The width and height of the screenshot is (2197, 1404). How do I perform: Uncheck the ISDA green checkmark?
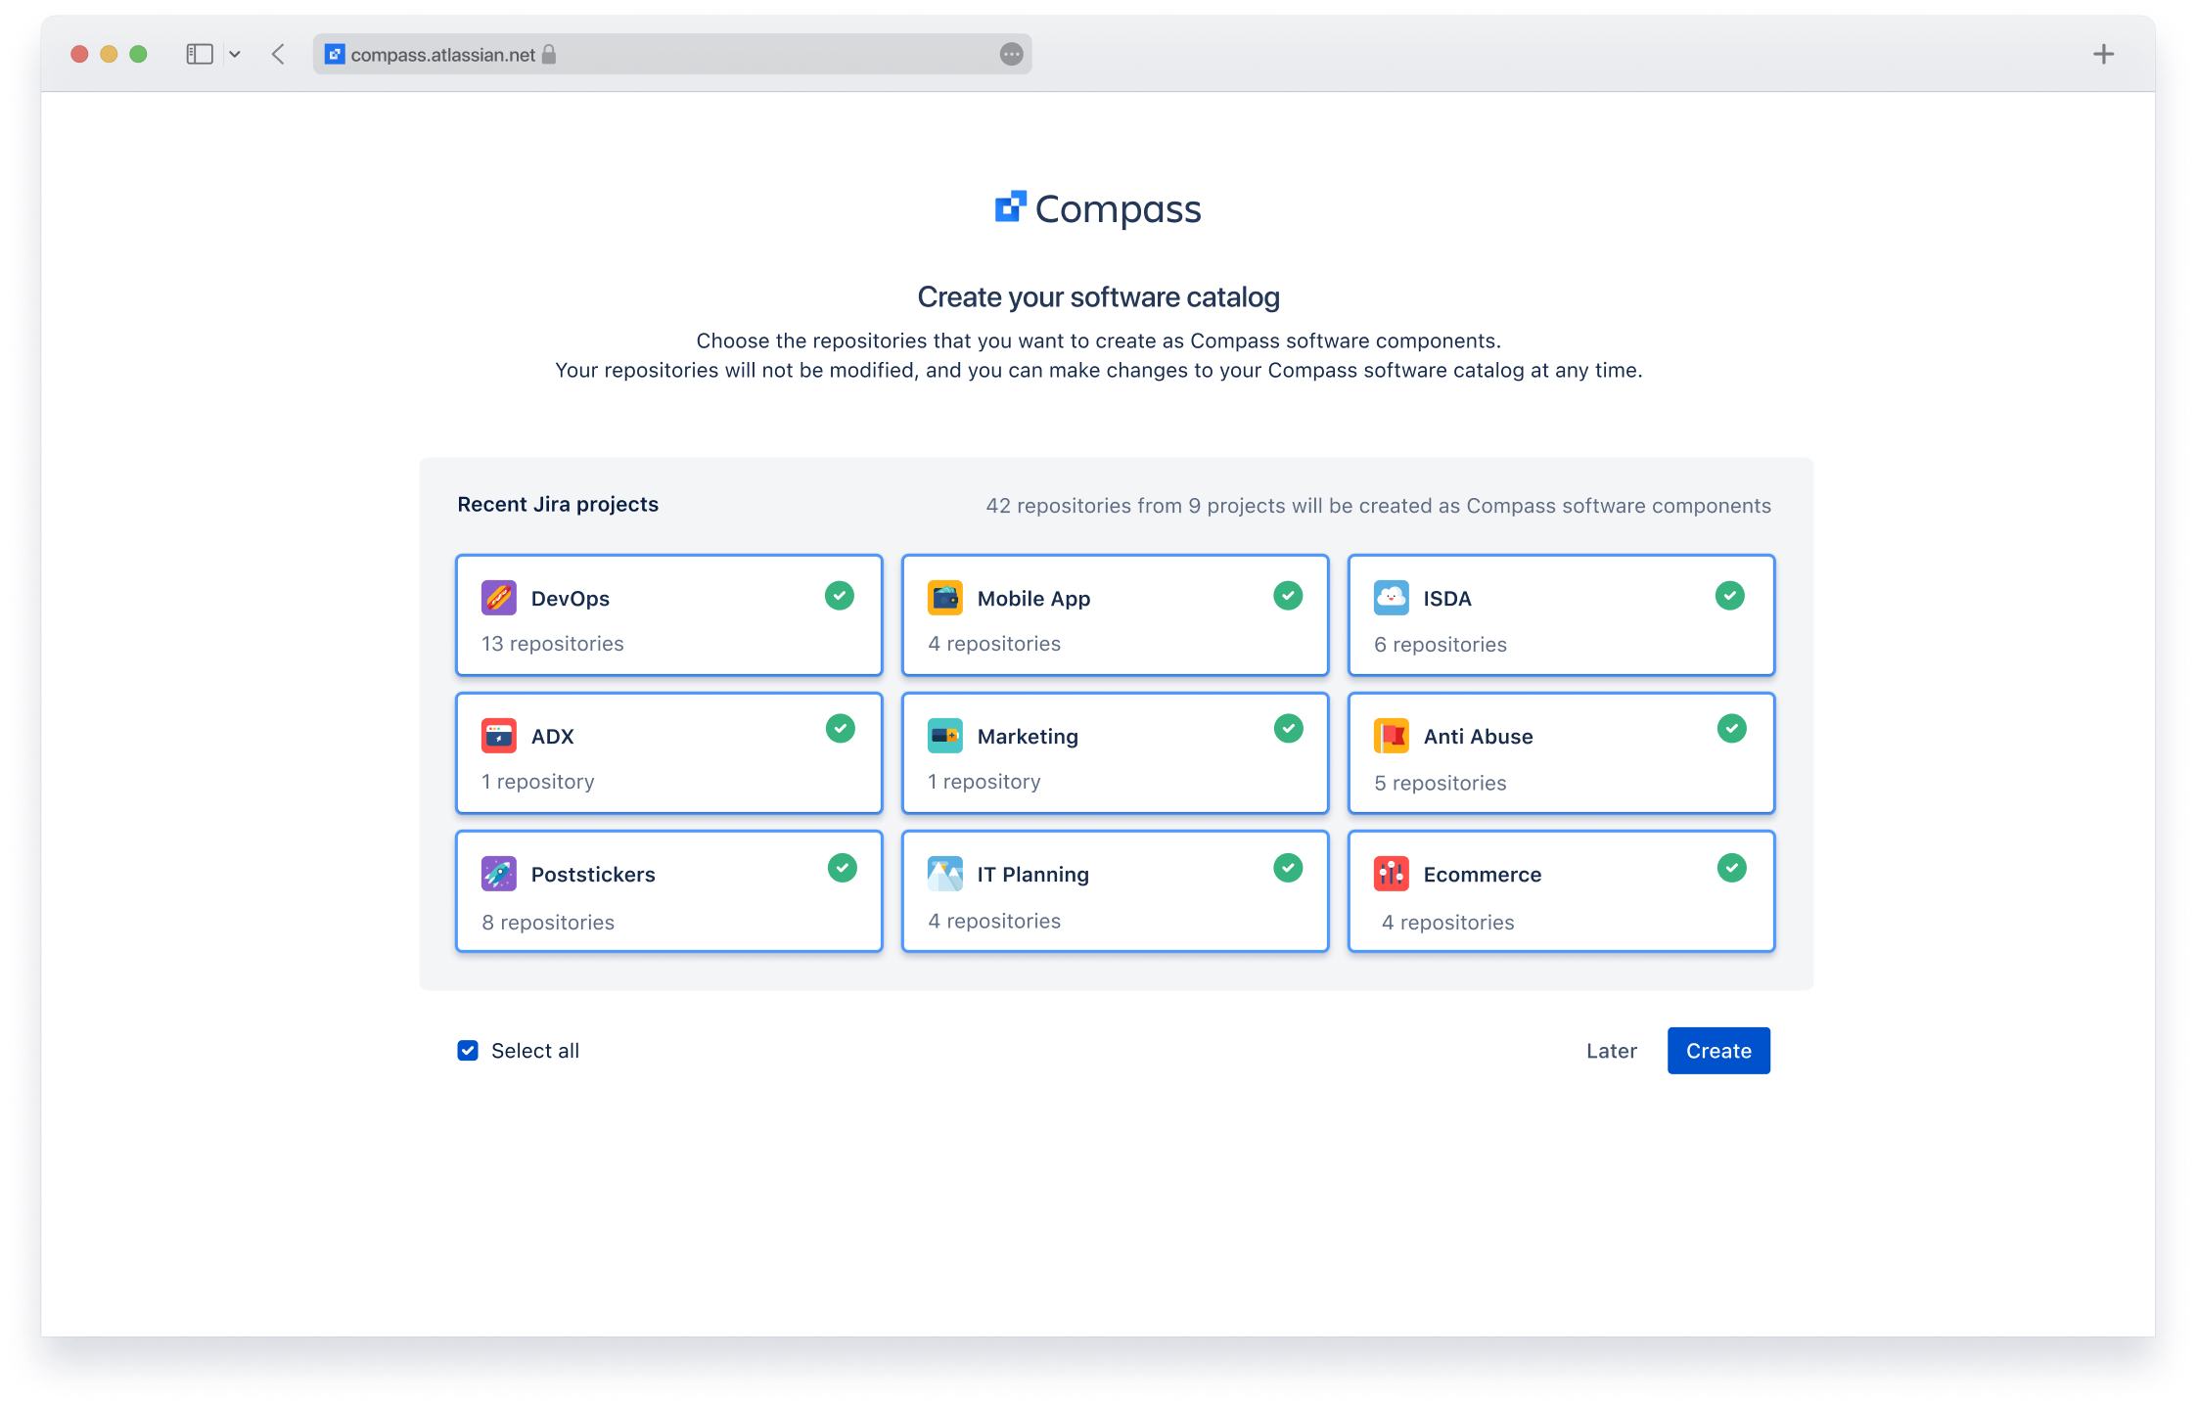(1730, 596)
